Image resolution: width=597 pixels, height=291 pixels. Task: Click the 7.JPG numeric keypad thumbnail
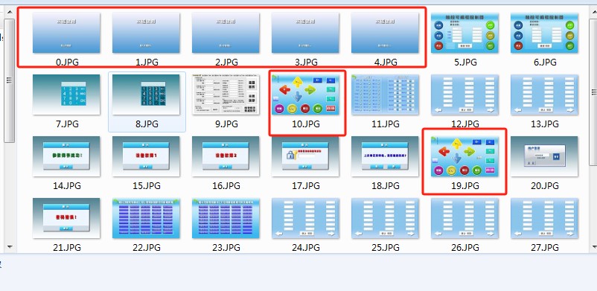tap(67, 95)
